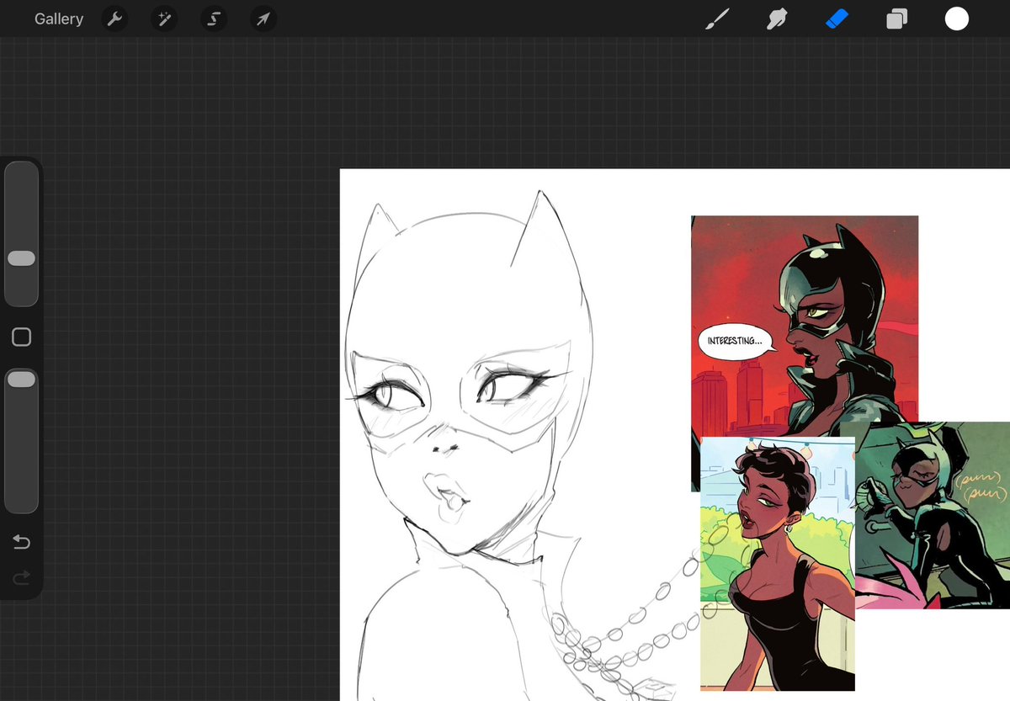Select the black dress woman reference image

click(x=777, y=564)
